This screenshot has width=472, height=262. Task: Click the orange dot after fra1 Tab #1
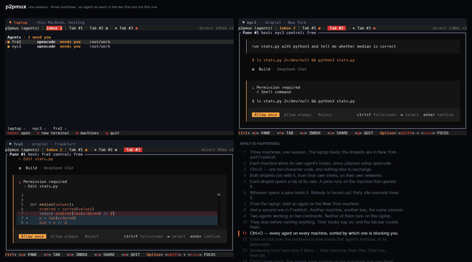click(x=86, y=150)
